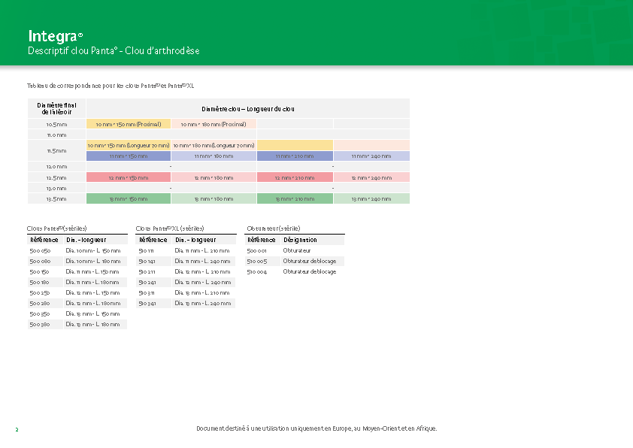Image resolution: width=633 pixels, height=448 pixels.
Task: Select the yellow 10 mm * 150 mm (Proximal) cell
Action: [129, 124]
